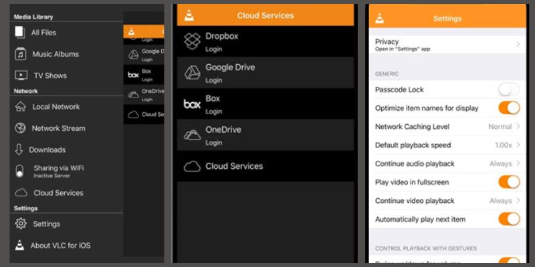535x267 pixels.
Task: Tap Inactive Server status text
Action: (51, 176)
